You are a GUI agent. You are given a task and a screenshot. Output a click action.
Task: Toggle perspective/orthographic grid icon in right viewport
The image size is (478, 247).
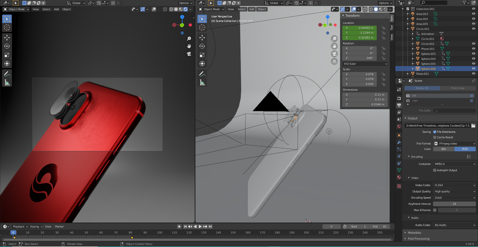[x=334, y=61]
